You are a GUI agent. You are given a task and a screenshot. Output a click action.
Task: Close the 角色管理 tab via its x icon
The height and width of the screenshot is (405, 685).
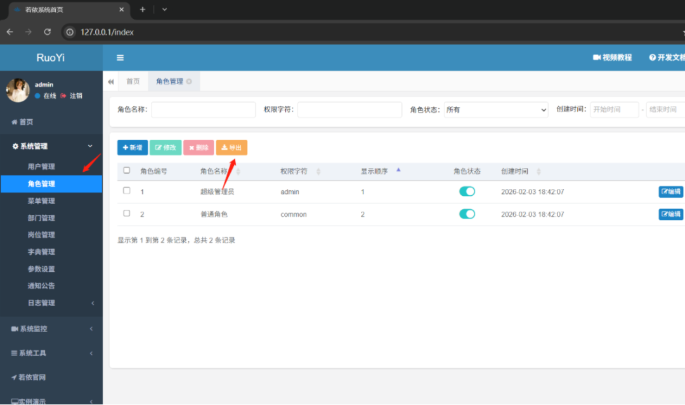[189, 81]
